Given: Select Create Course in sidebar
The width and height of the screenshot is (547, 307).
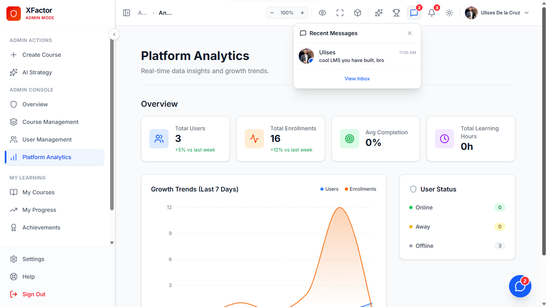Looking at the screenshot, I should point(54,55).
